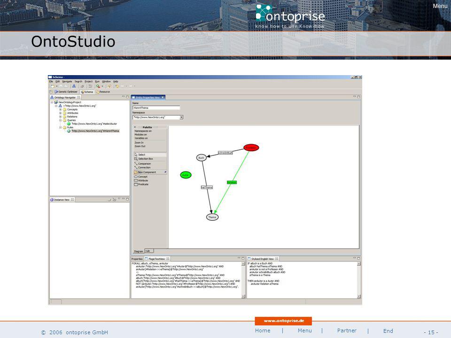
Task: Select the #selectAutor query in the tree
Action: point(92,124)
